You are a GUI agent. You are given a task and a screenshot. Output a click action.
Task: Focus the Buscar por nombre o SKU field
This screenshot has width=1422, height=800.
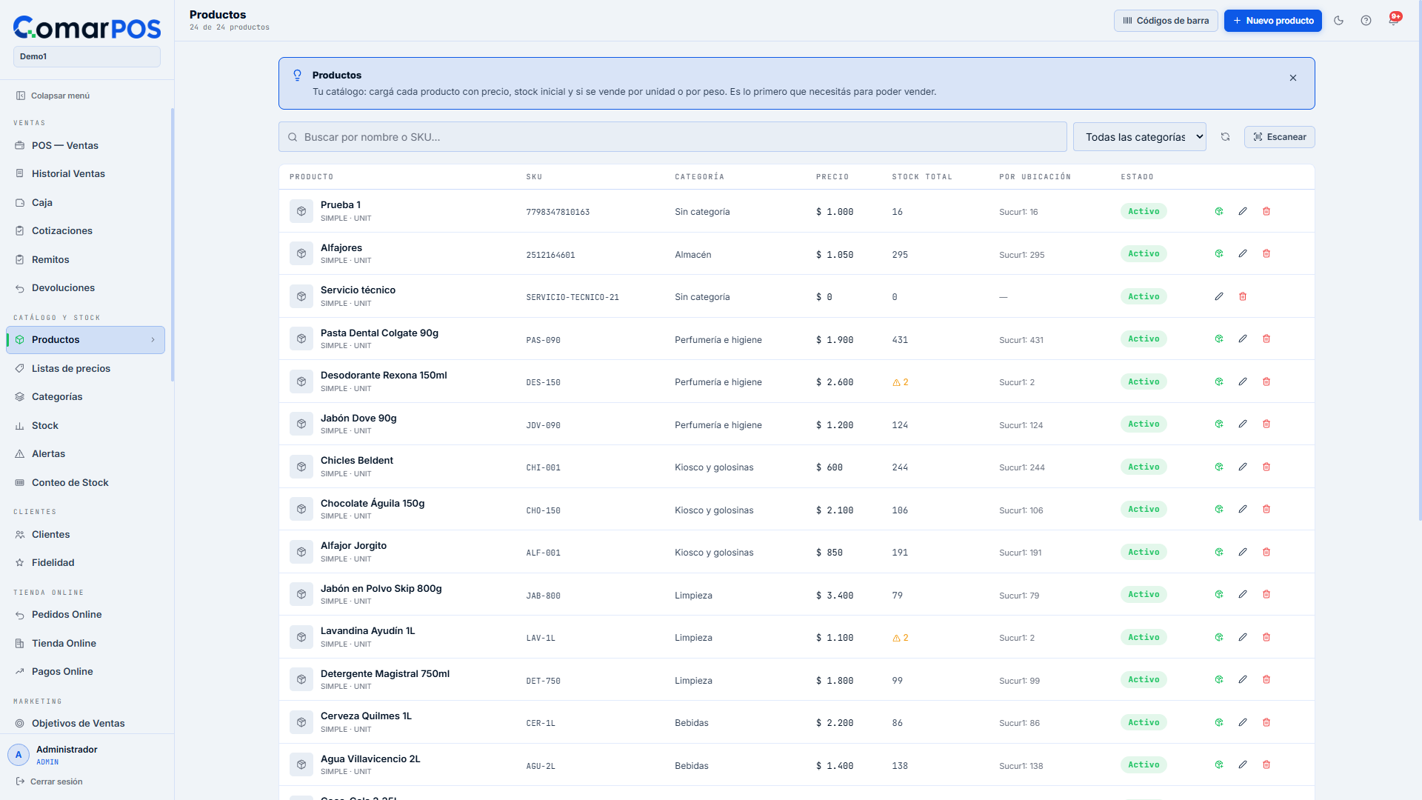(x=672, y=137)
